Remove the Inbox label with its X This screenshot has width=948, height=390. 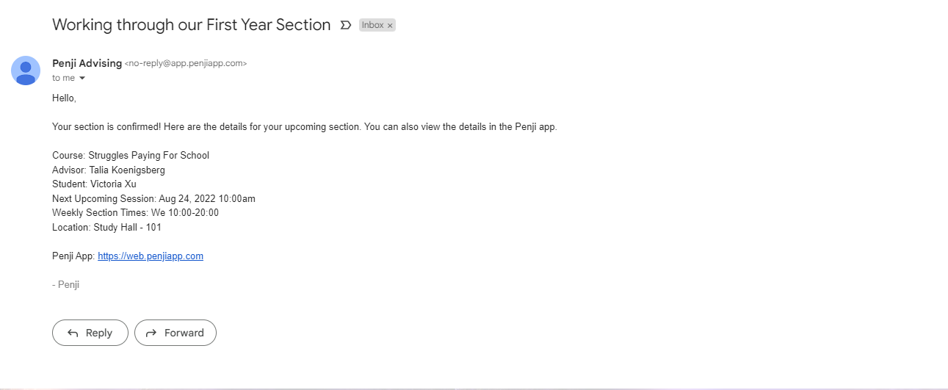point(390,26)
